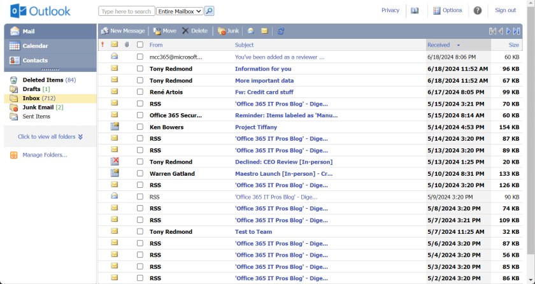The image size is (535, 284).
Task: Open the Fw: Credit card stuff message
Action: [x=264, y=92]
